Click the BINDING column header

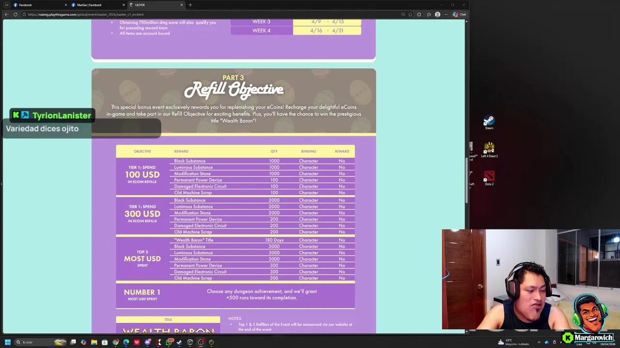(309, 151)
